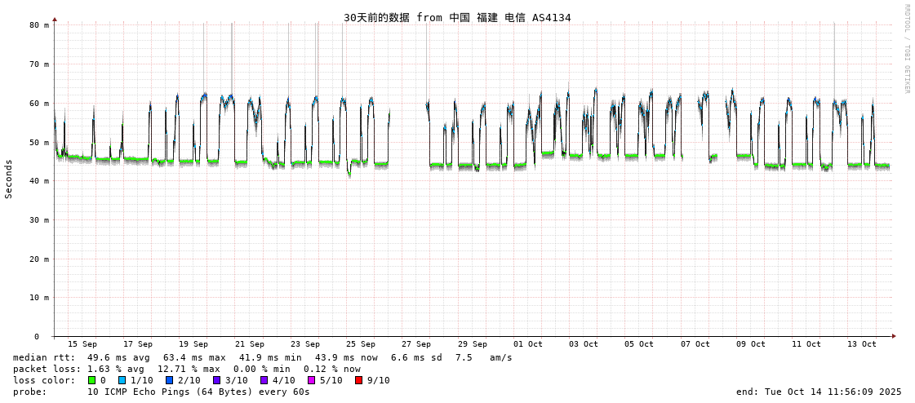
Task: Select the 15 Sep date label
Action: coord(82,344)
